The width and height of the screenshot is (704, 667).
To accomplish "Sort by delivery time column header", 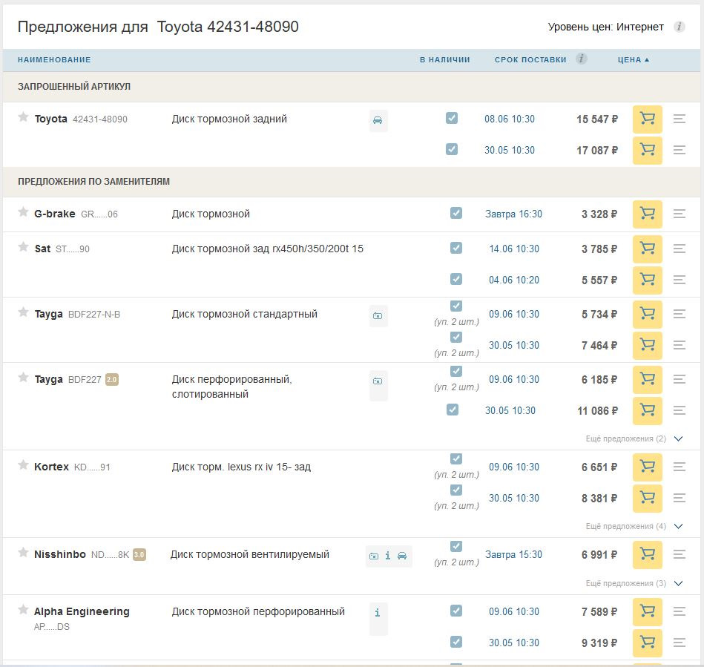I will [x=530, y=59].
